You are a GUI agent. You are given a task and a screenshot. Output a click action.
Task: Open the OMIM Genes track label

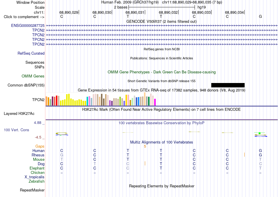coord(33,76)
